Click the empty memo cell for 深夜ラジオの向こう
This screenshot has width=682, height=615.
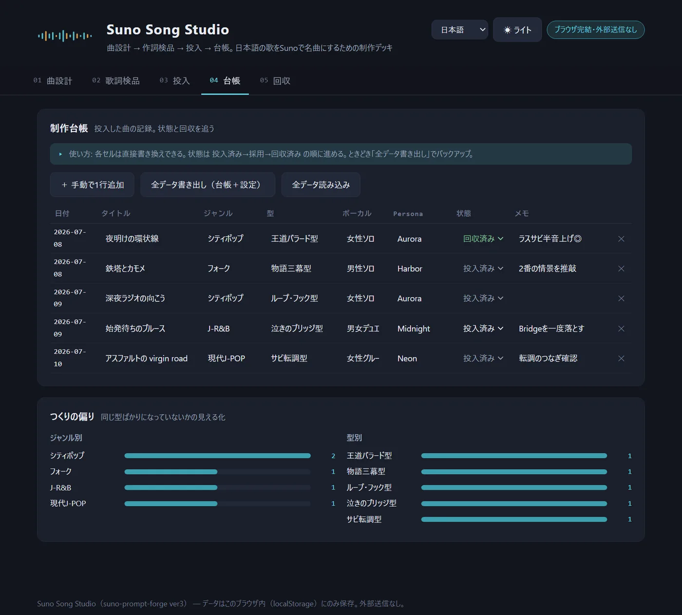561,298
